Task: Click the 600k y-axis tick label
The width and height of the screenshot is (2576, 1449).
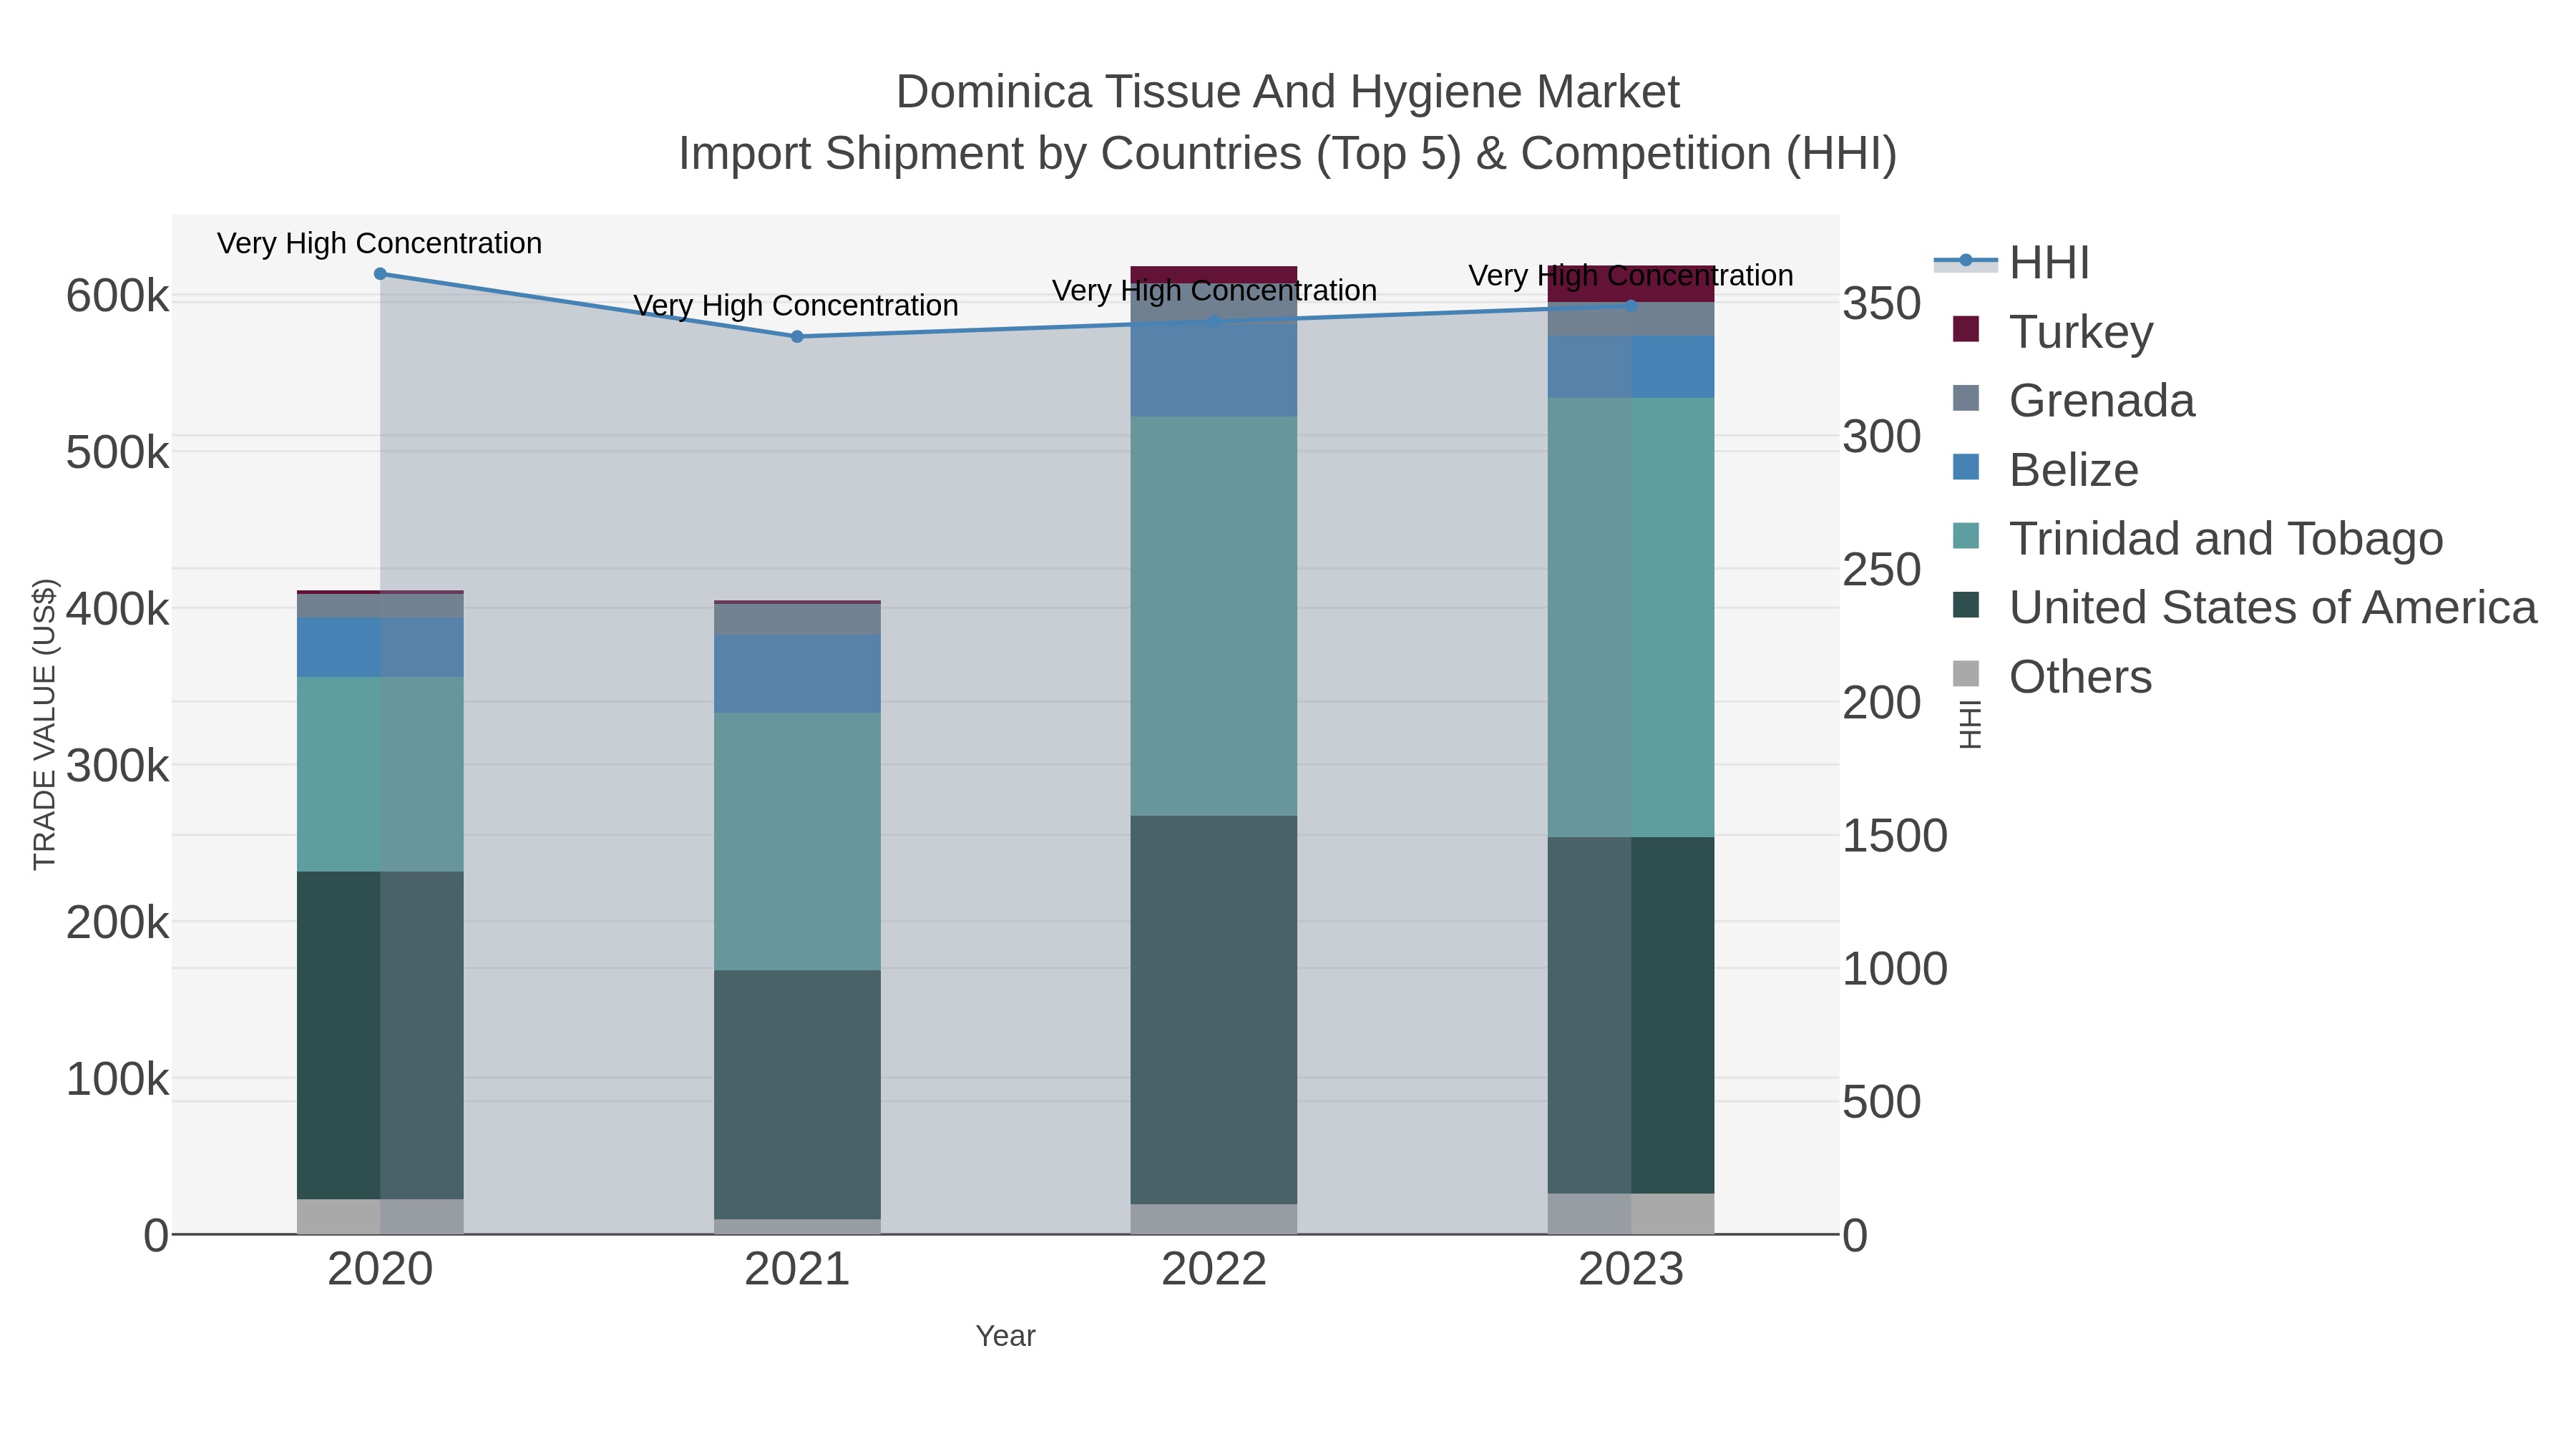Action: [x=118, y=296]
